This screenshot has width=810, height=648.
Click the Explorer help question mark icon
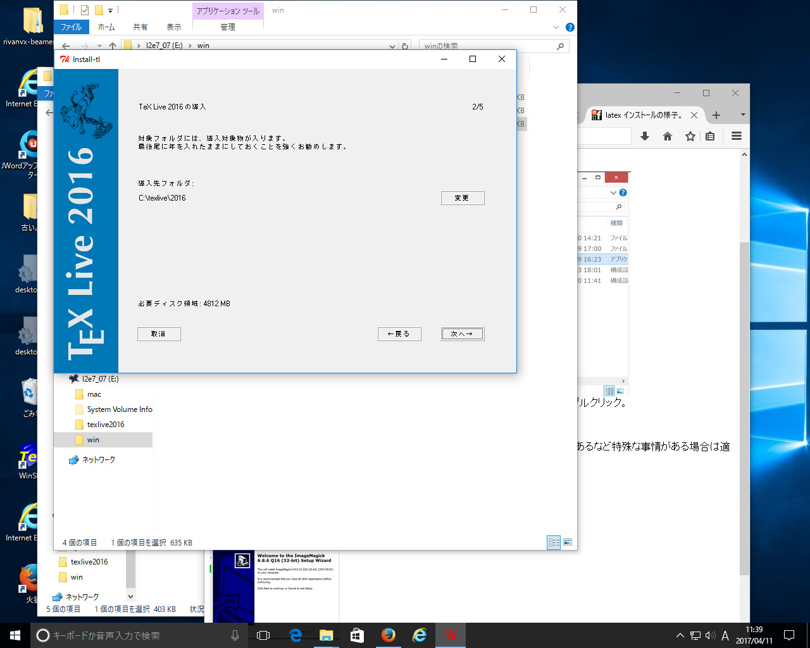pos(570,27)
